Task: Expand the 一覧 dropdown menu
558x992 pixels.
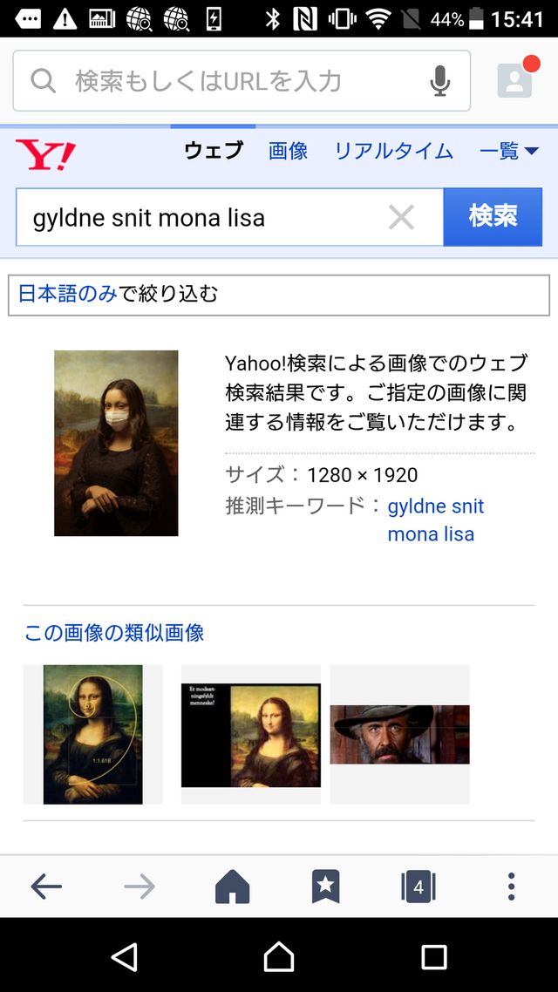Action: coord(509,152)
